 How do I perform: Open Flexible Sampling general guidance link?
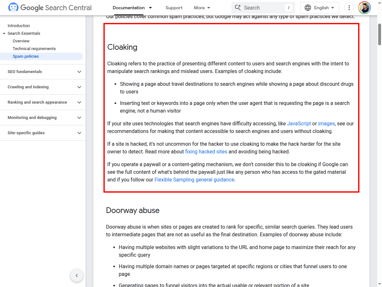(x=194, y=180)
